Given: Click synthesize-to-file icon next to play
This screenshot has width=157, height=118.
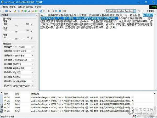Looking at the screenshot, I should pyautogui.click(x=53, y=11).
